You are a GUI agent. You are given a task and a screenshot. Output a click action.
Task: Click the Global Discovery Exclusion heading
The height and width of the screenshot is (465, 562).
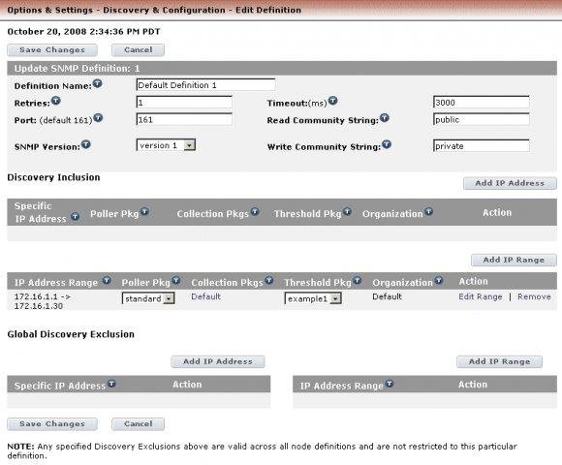(71, 334)
